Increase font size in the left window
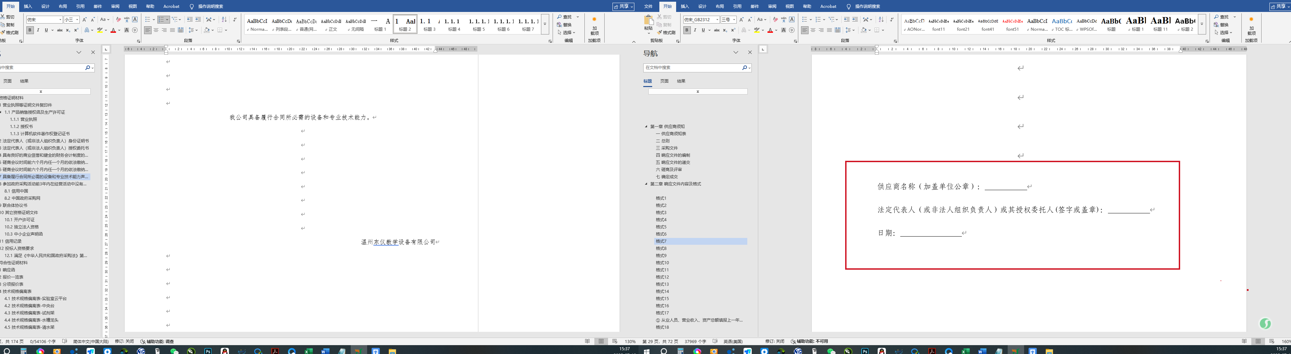This screenshot has width=1291, height=354. pyautogui.click(x=84, y=19)
